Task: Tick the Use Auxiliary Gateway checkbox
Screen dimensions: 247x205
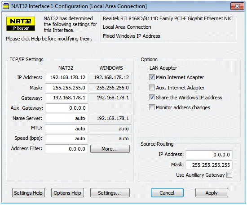Action: point(229,175)
